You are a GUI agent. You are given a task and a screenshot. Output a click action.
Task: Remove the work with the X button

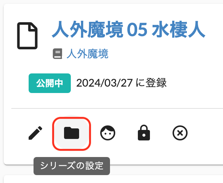[180, 133]
